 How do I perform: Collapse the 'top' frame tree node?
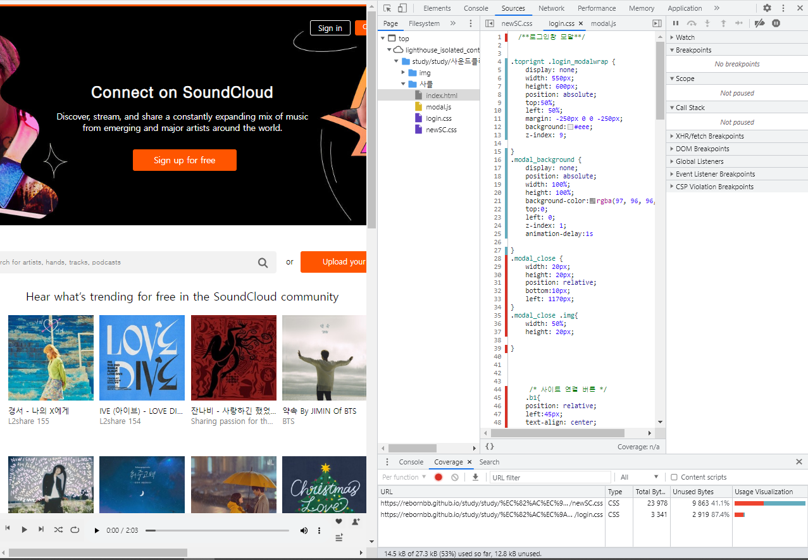tap(383, 39)
